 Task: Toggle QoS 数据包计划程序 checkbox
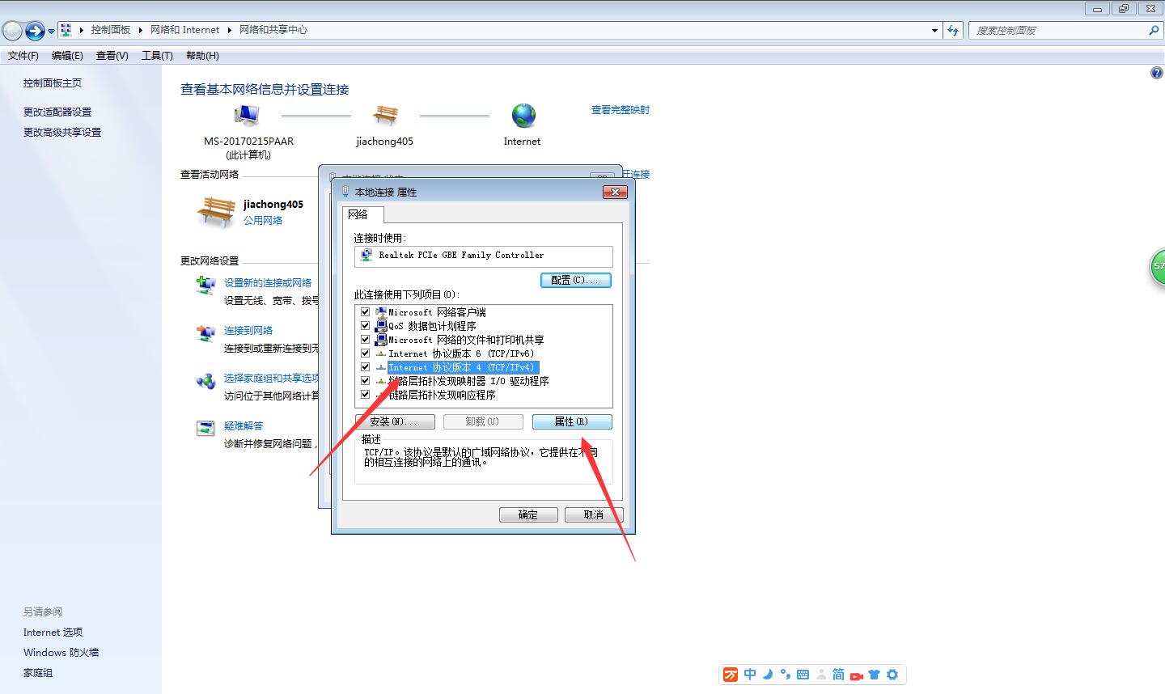point(365,326)
